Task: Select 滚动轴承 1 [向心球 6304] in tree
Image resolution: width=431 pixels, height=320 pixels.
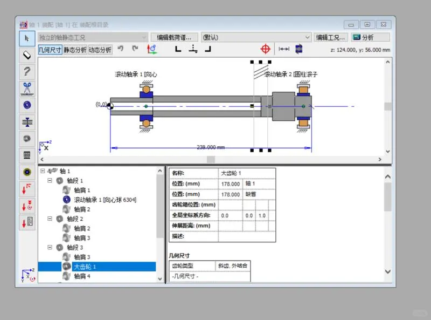Action: pyautogui.click(x=105, y=200)
